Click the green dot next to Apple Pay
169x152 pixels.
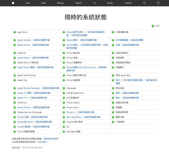coord(15,80)
